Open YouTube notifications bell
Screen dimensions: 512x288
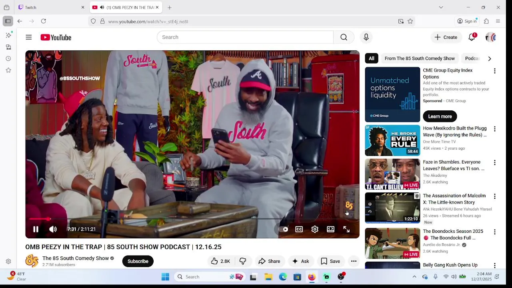pos(472,37)
